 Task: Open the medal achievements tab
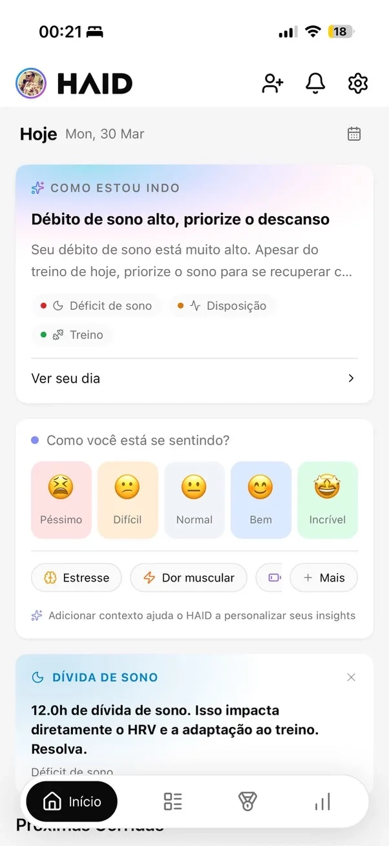click(x=247, y=802)
